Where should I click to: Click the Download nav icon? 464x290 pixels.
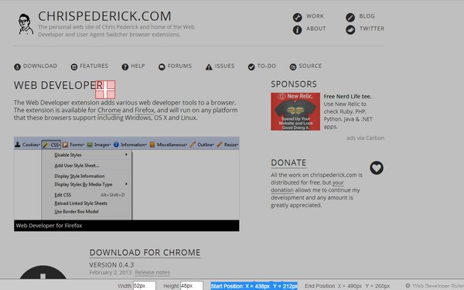click(x=18, y=67)
